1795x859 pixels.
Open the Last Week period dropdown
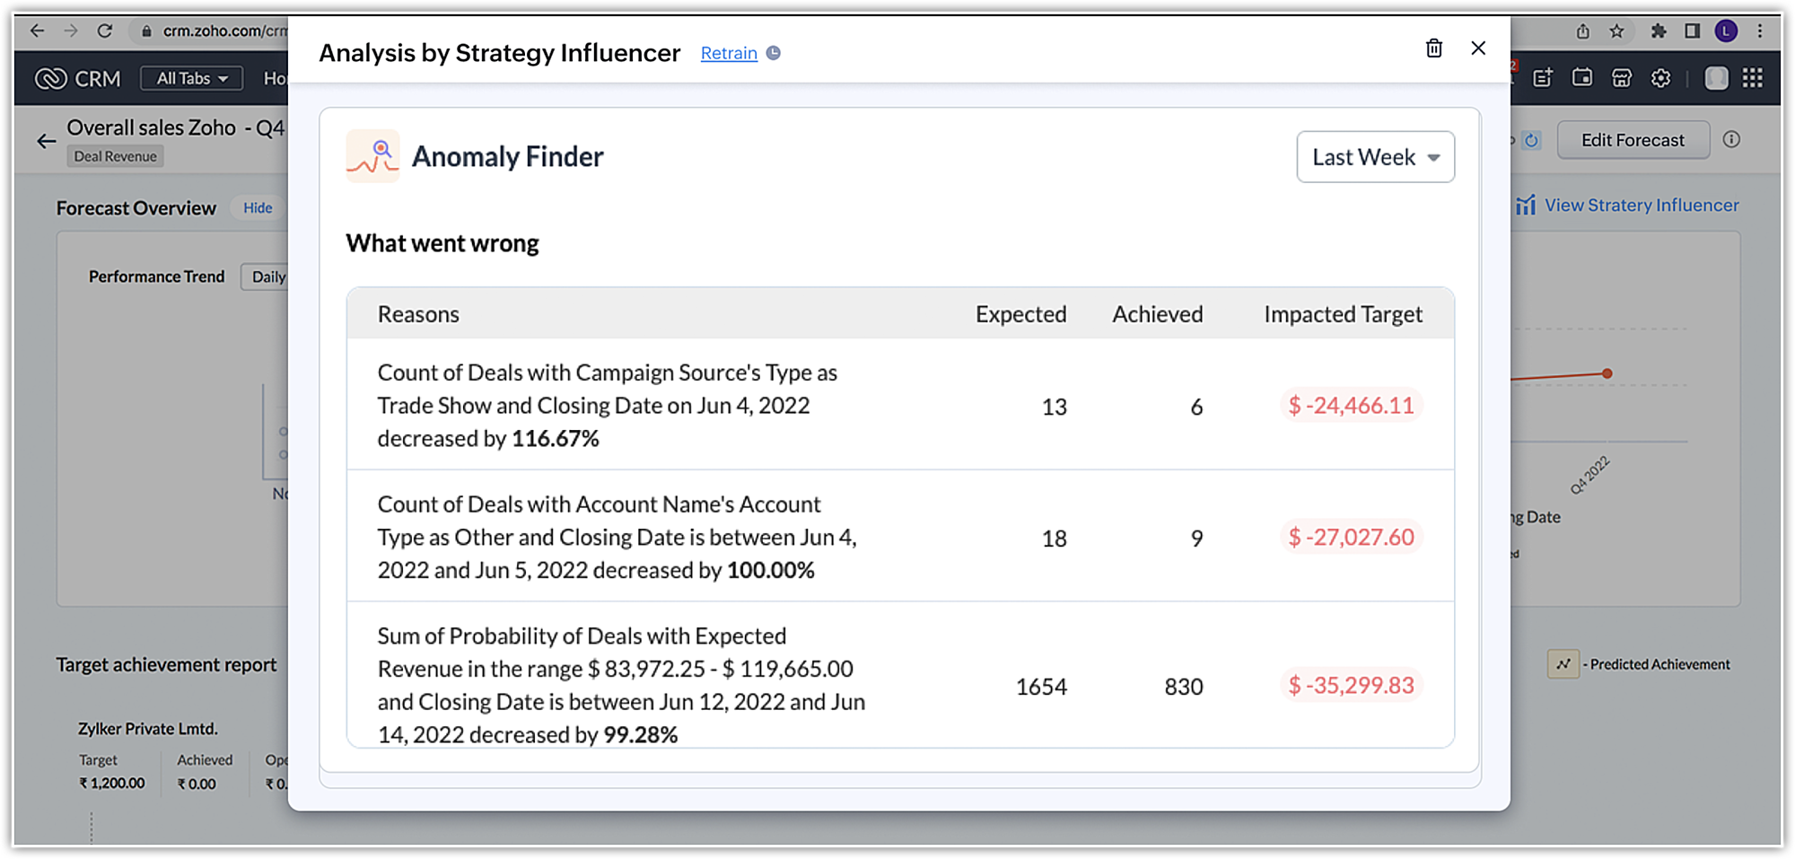tap(1374, 157)
